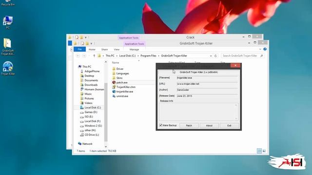Select the TrojanKiller.chm help file
The width and height of the screenshot is (312, 175).
click(x=124, y=87)
